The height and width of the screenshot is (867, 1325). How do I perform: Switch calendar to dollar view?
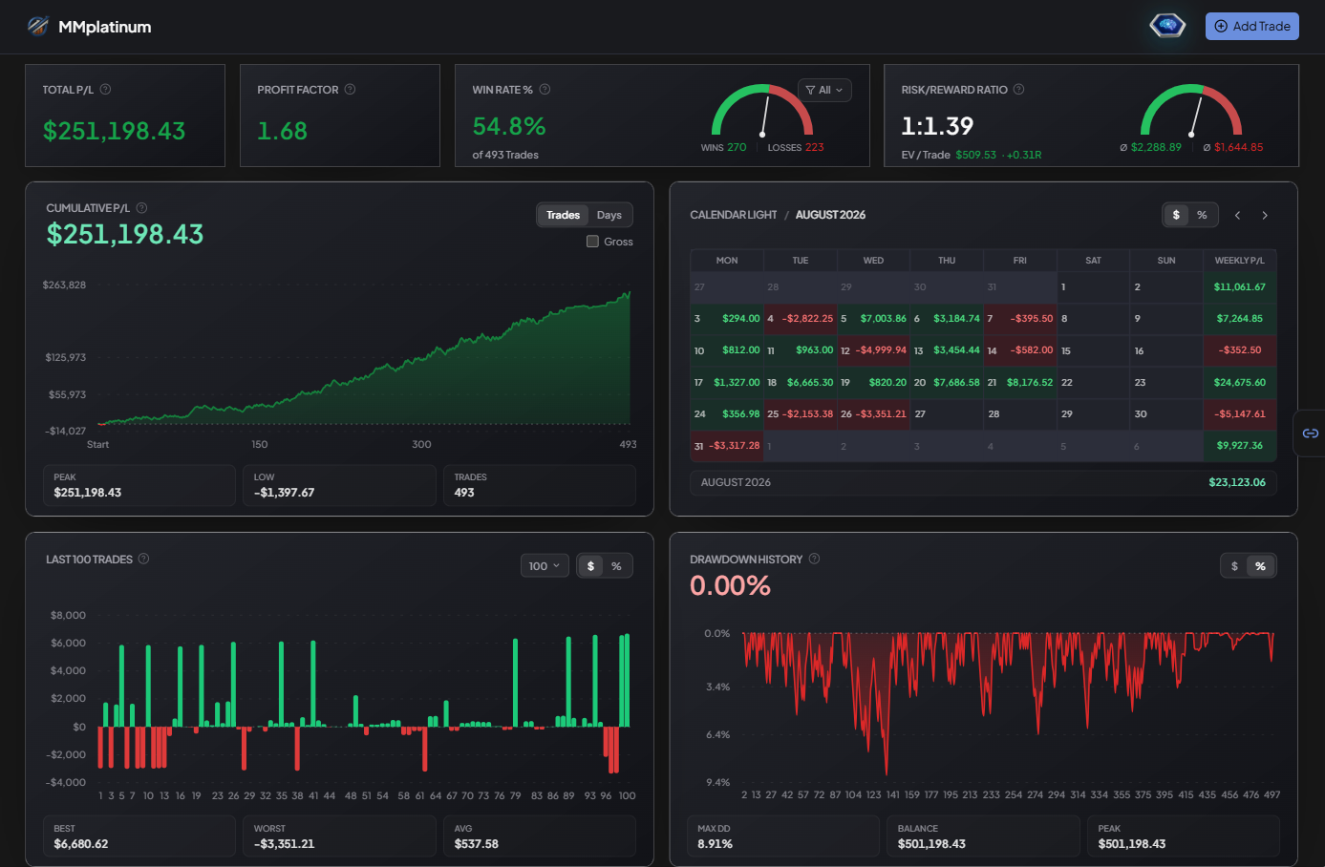[1176, 216]
